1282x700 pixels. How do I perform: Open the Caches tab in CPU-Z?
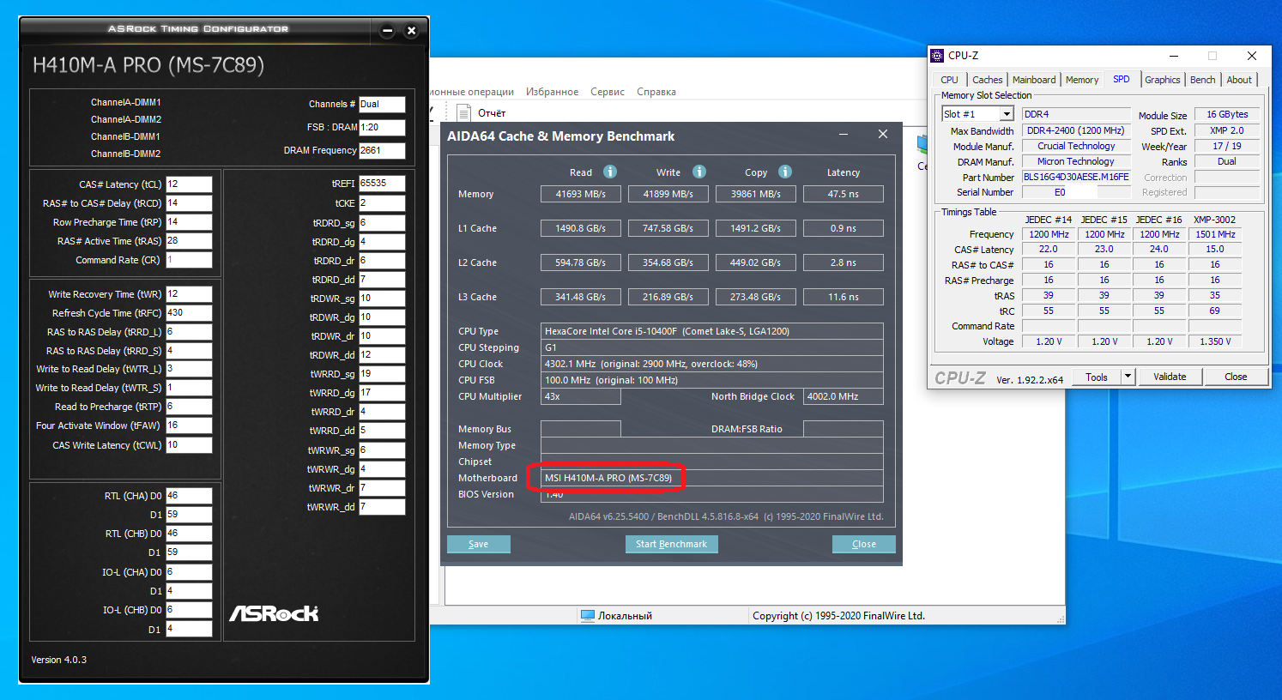tap(988, 80)
